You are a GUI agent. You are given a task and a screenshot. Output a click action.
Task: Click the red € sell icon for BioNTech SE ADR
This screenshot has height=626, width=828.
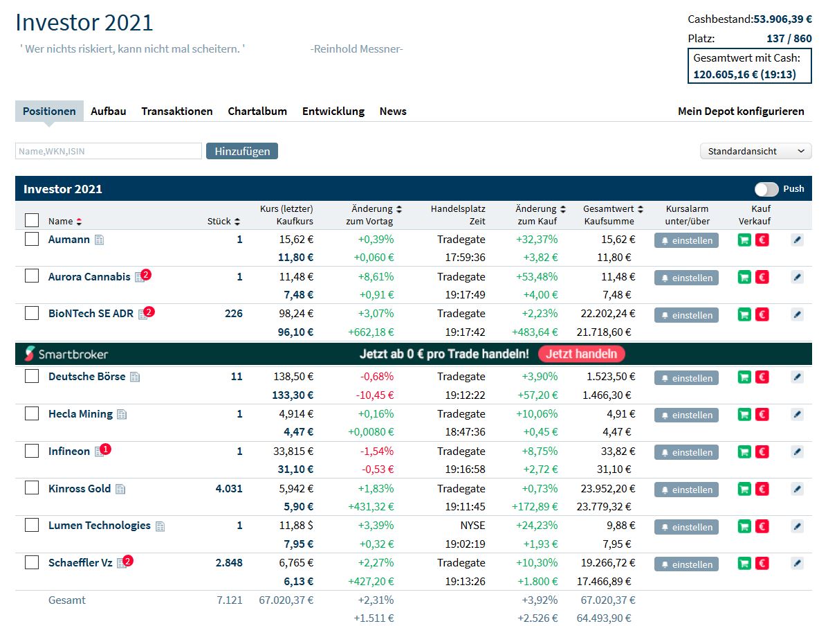(762, 314)
